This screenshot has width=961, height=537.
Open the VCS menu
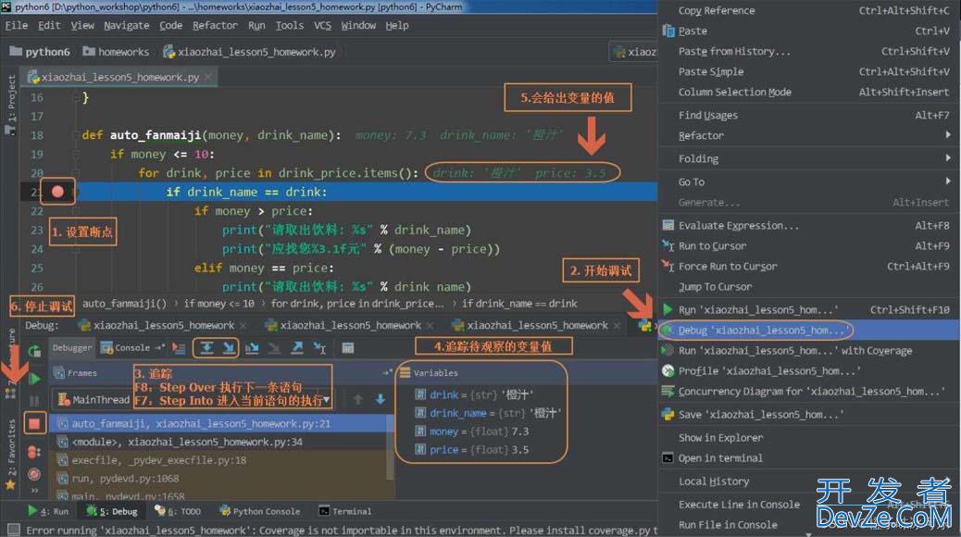click(x=322, y=26)
